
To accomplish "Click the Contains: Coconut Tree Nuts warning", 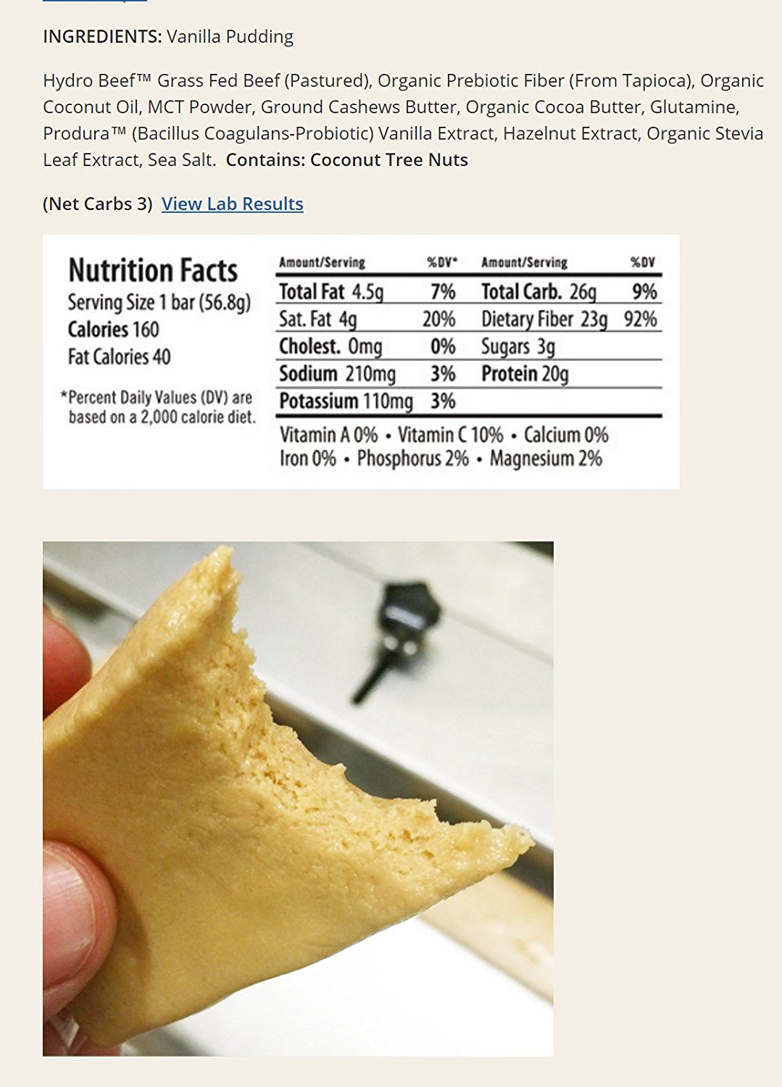I will [x=346, y=160].
